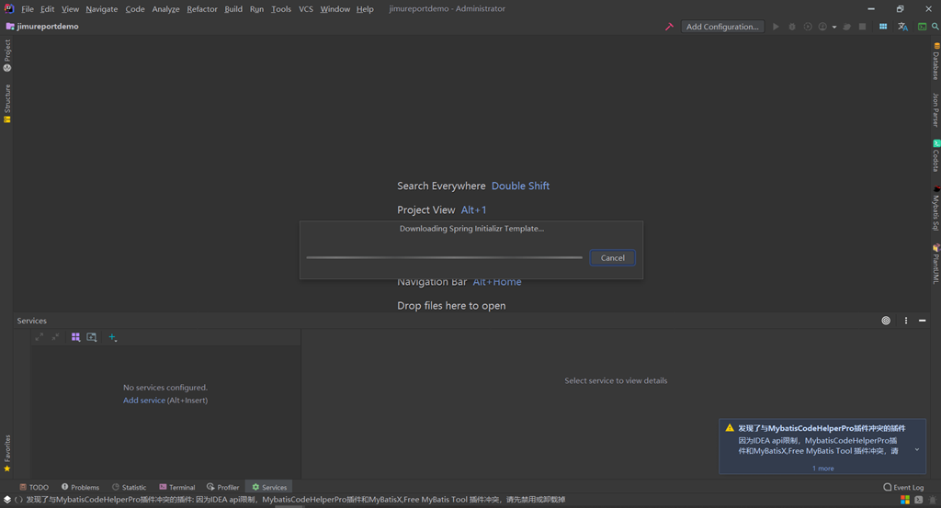
Task: Open the Add Configuration... dropdown
Action: (x=722, y=27)
